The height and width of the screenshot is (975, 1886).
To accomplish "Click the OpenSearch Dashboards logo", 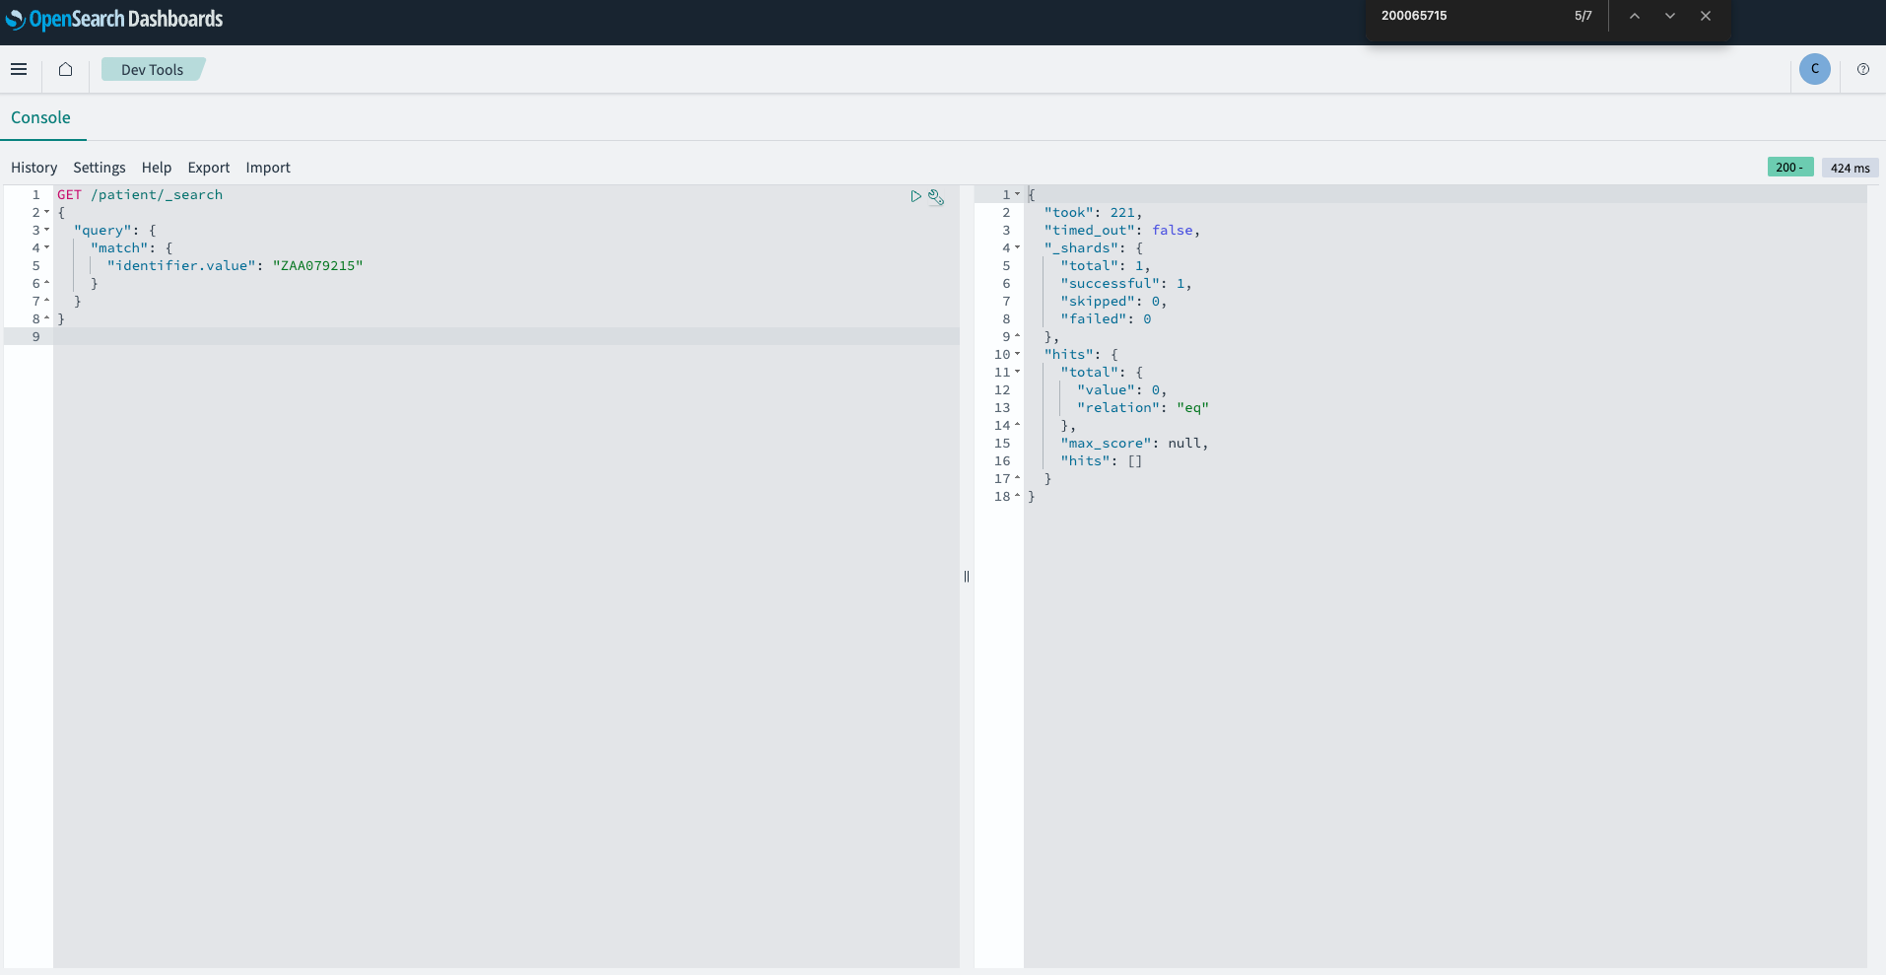I will pyautogui.click(x=114, y=19).
